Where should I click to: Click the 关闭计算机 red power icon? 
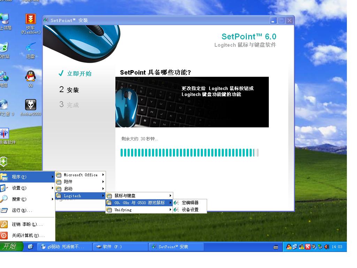[4, 236]
